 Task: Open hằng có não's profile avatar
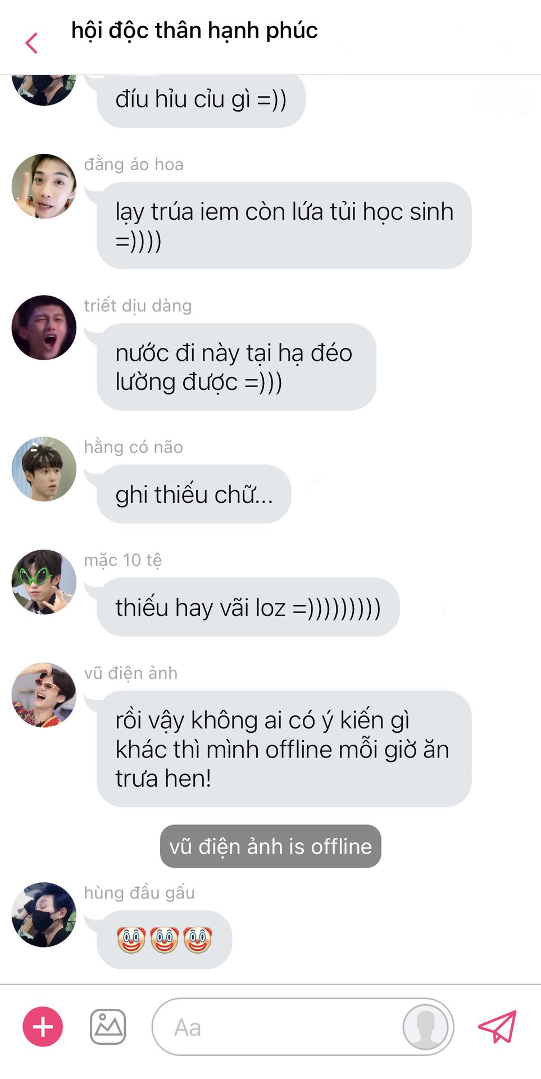click(x=44, y=469)
